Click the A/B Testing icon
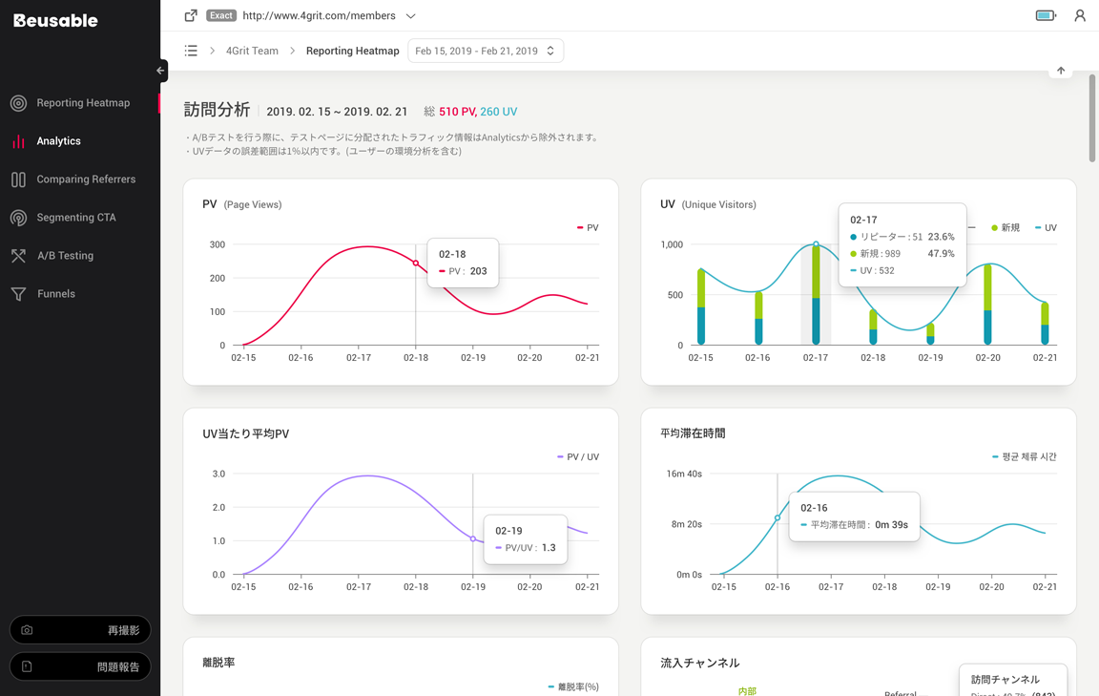 point(19,255)
